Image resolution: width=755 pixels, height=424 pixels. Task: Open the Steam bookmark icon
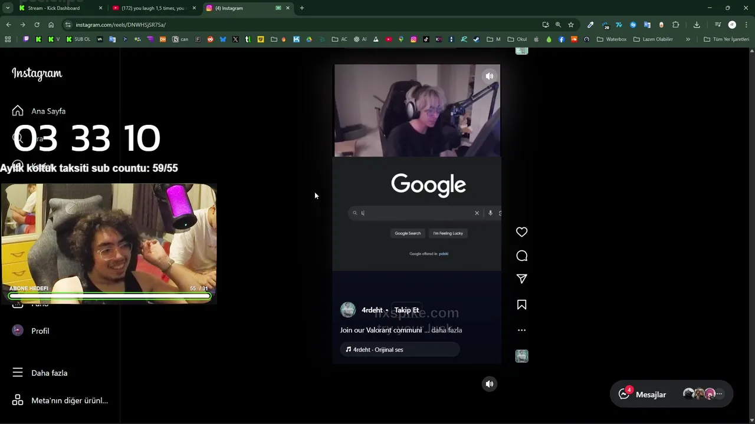pos(476,39)
